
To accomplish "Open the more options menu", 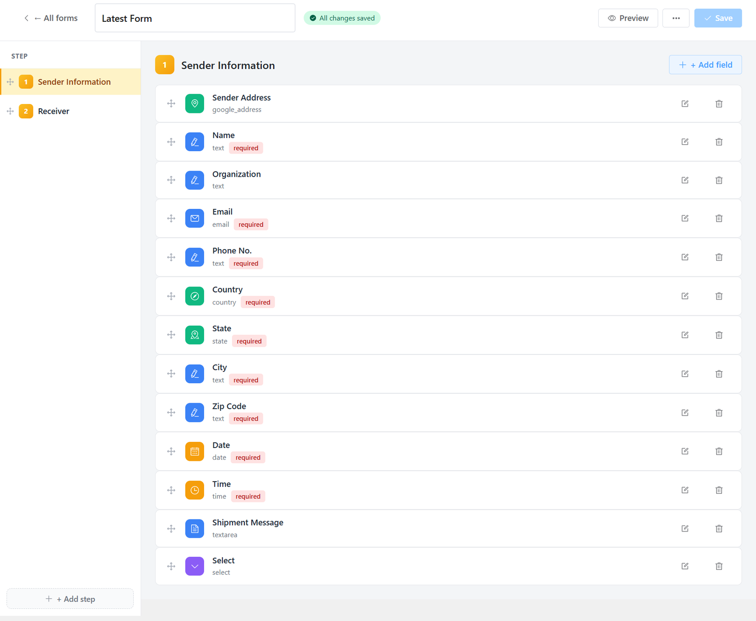I will pos(676,18).
